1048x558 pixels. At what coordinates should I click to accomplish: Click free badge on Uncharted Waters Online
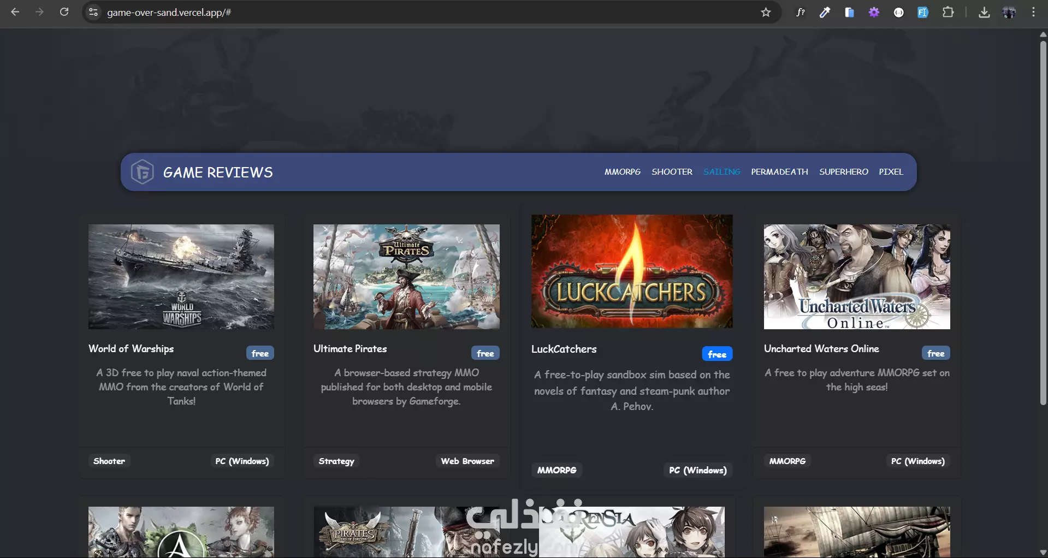click(x=936, y=353)
